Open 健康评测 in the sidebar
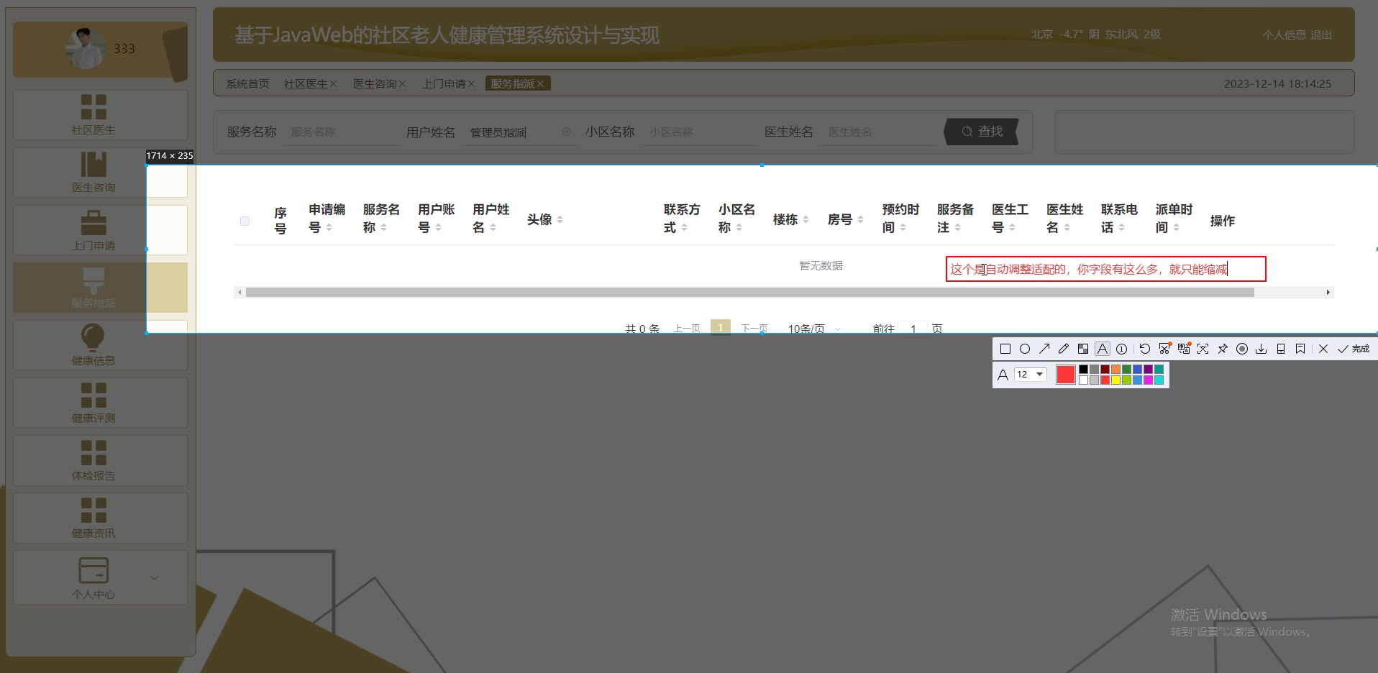The width and height of the screenshot is (1378, 673). (100, 403)
